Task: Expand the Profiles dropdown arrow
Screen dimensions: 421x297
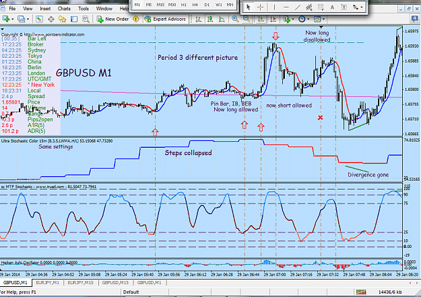Action: pos(28,19)
